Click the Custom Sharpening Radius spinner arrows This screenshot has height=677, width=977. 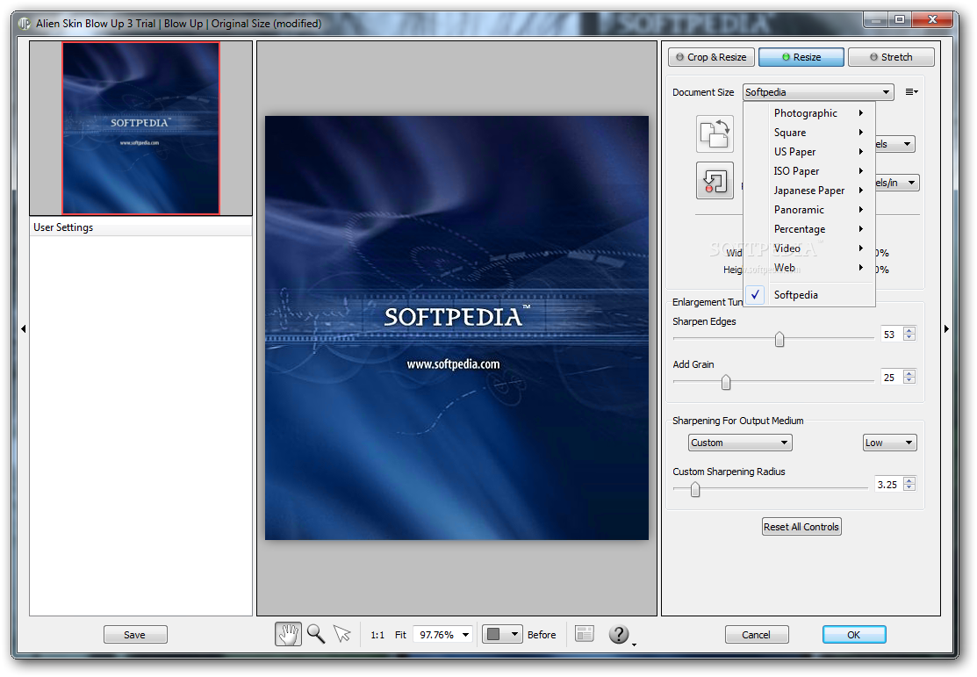point(909,485)
